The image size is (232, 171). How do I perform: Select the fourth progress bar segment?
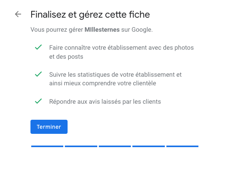pyautogui.click(x=148, y=146)
